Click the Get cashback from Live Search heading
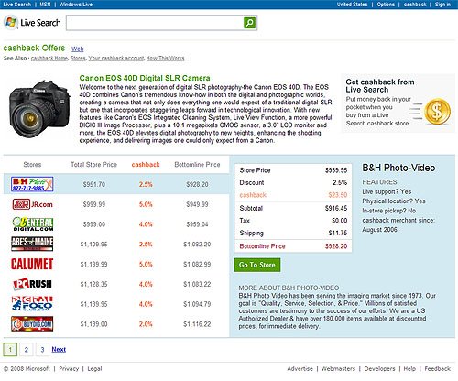458x381 pixels. (380, 86)
